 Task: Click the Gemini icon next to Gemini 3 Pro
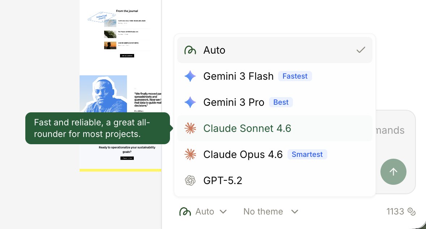tap(190, 102)
